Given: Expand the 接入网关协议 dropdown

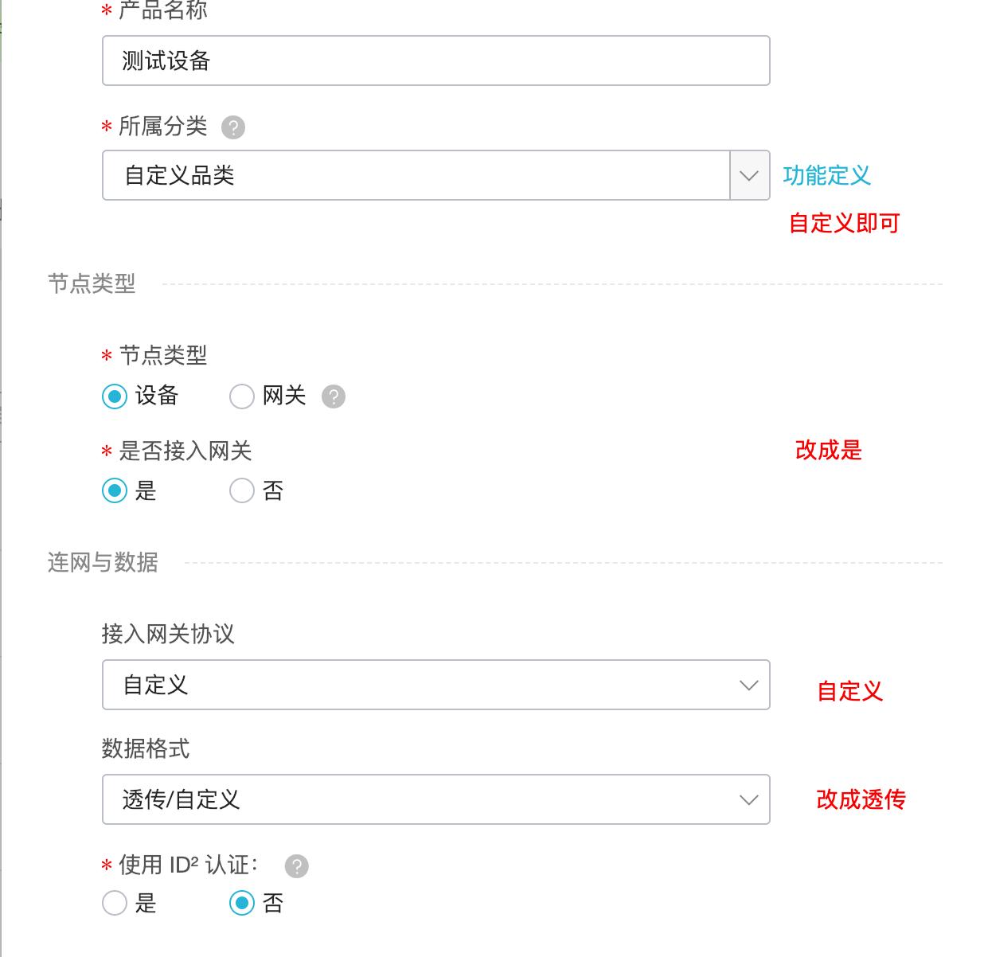Looking at the screenshot, I should (748, 684).
